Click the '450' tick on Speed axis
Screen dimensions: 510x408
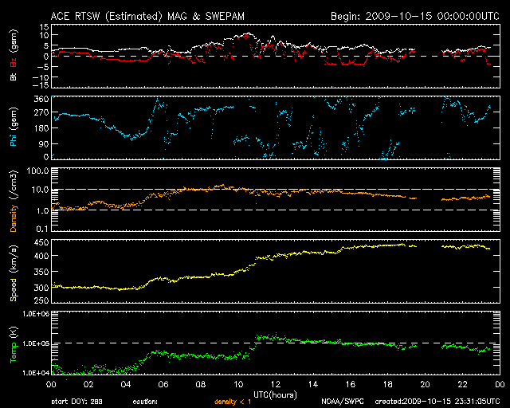click(41, 242)
